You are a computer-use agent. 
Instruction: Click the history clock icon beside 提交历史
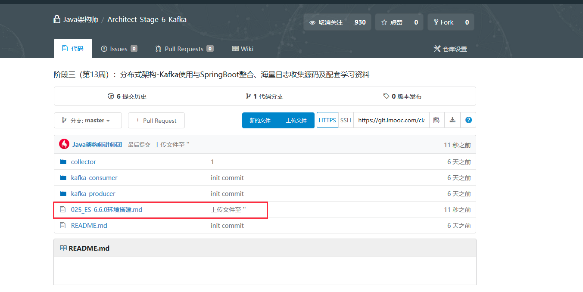pyautogui.click(x=111, y=96)
